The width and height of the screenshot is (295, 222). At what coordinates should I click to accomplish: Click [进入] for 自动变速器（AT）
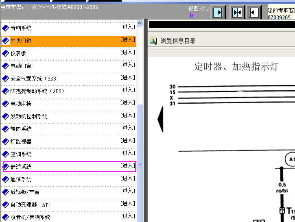(x=128, y=203)
